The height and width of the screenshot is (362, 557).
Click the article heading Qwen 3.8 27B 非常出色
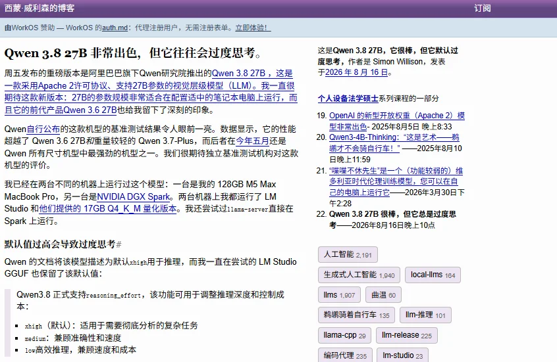tap(134, 53)
